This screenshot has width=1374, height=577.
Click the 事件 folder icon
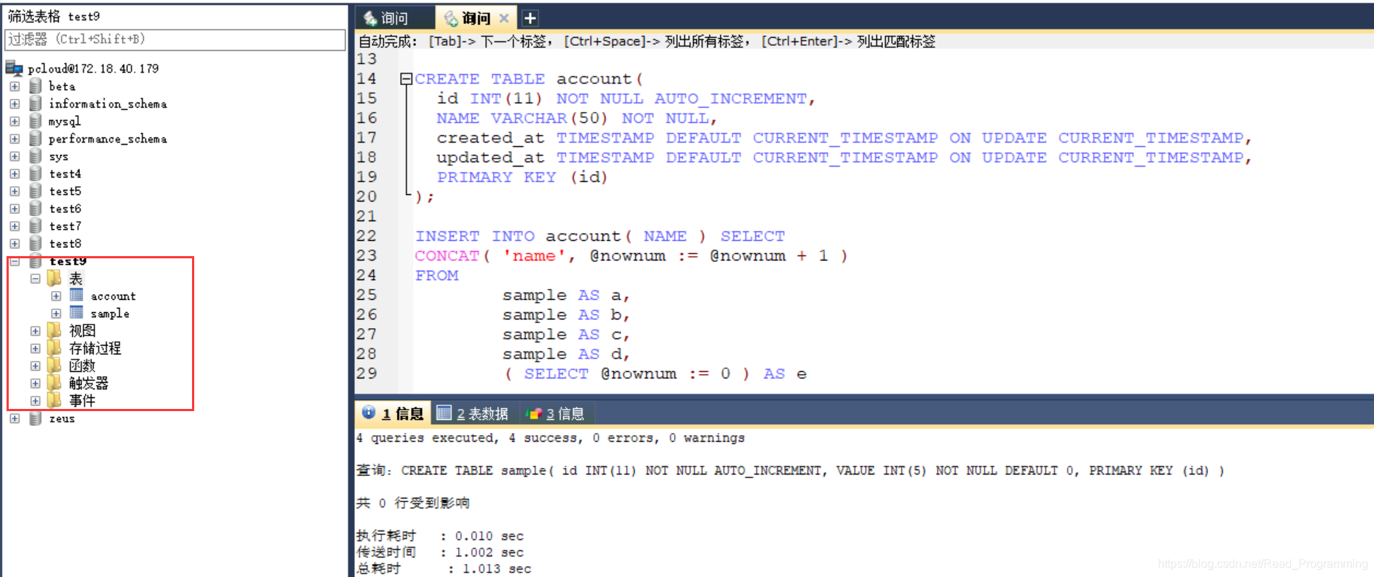[55, 400]
